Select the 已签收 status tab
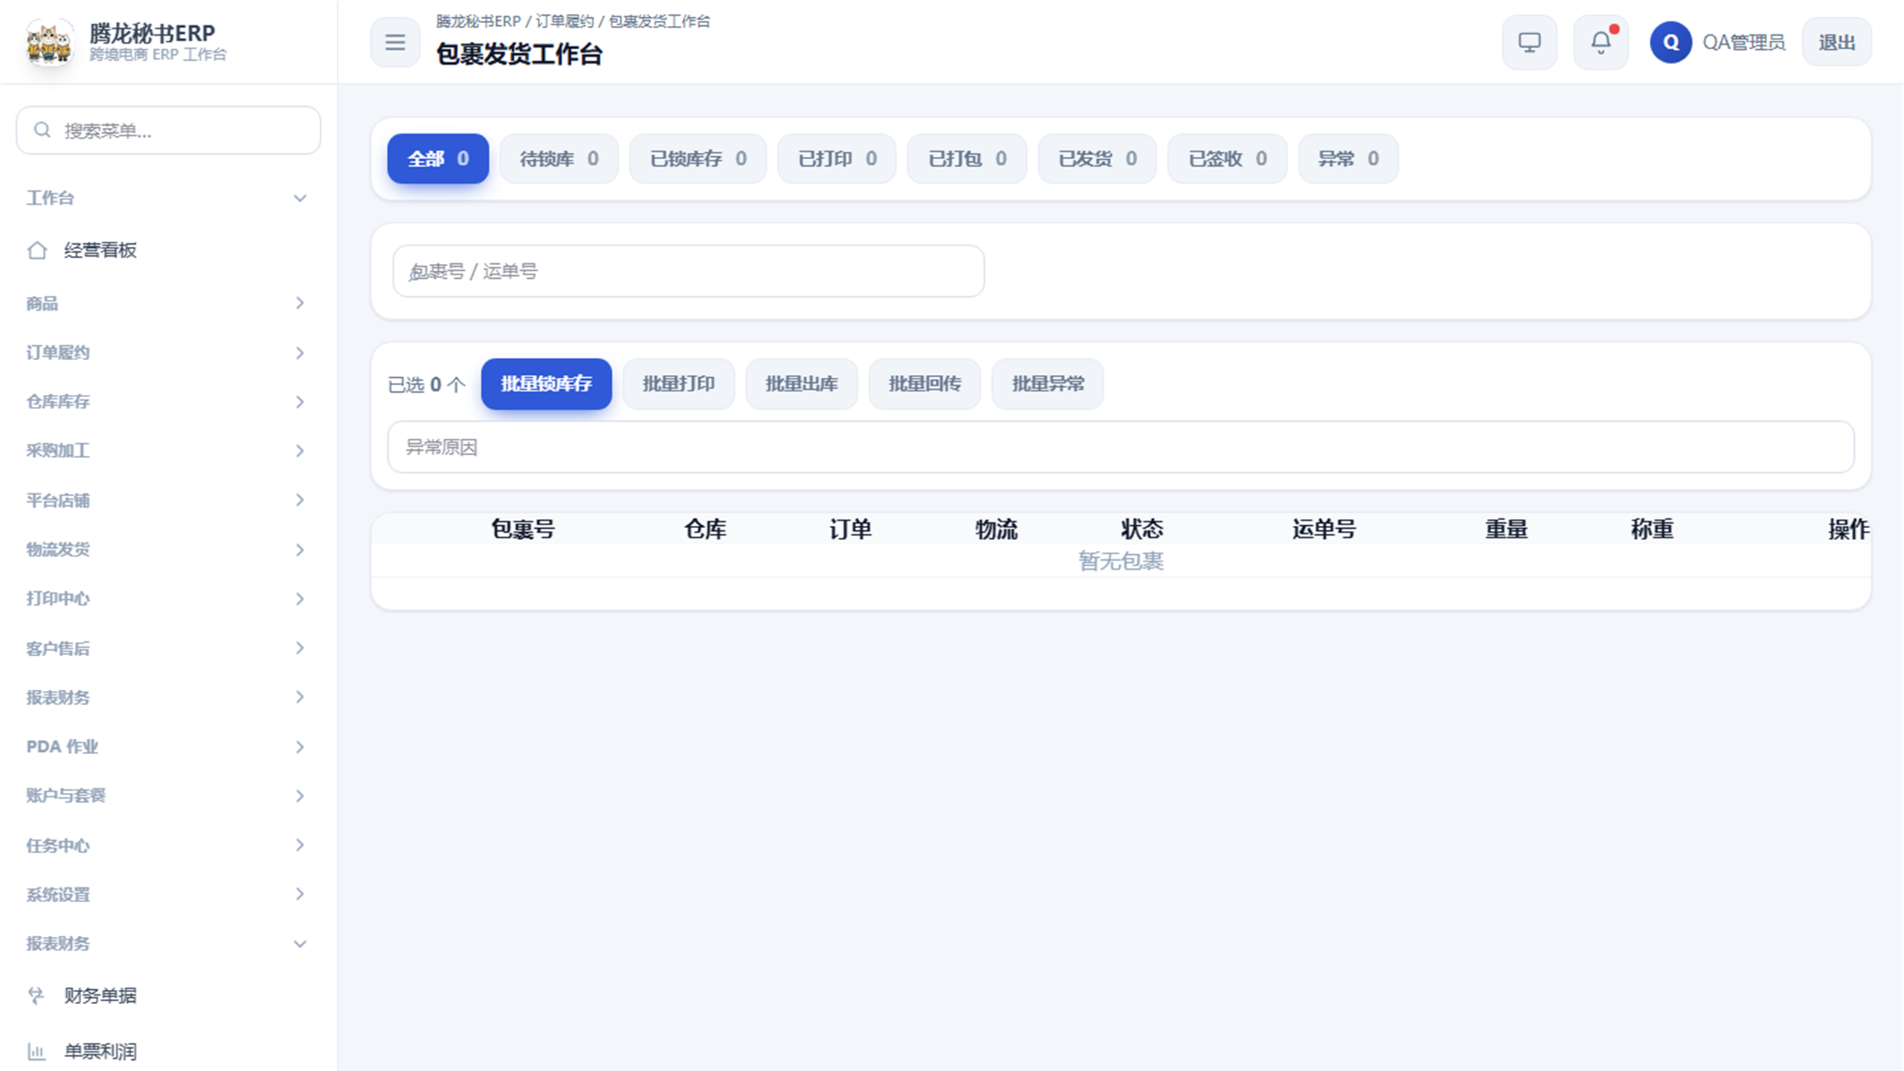The width and height of the screenshot is (1904, 1071). click(x=1227, y=158)
